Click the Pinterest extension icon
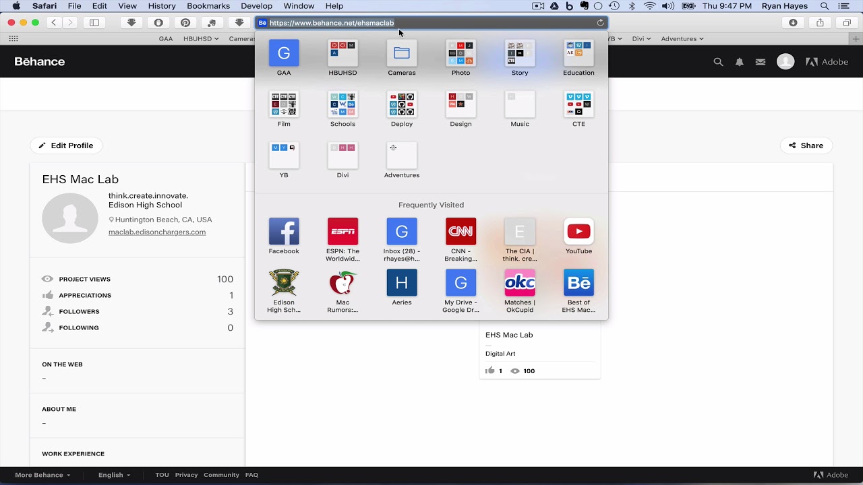This screenshot has height=485, width=863. point(185,23)
